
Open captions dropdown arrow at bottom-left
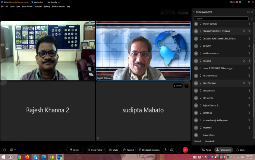tap(15, 150)
